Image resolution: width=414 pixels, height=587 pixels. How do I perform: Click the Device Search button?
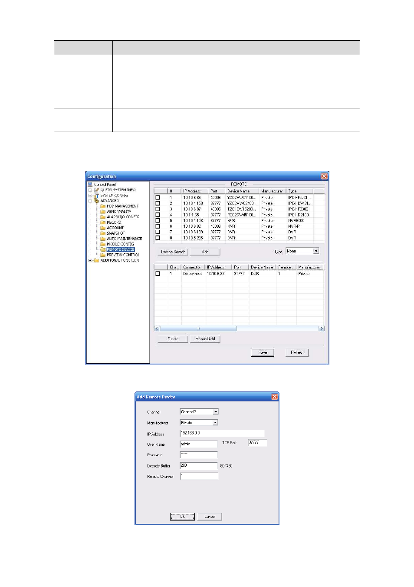point(173,252)
